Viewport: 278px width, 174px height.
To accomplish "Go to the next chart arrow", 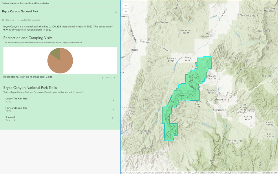I will coord(114,78).
